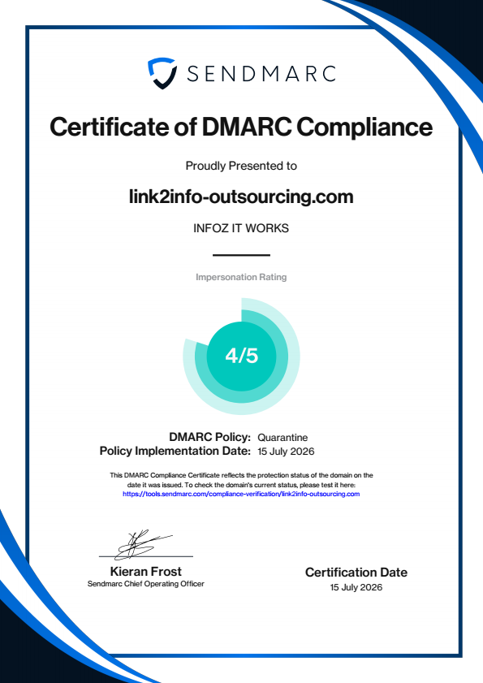The width and height of the screenshot is (483, 683).
Task: Open the compliance-verification link for link2info-outsourcing.com
Action: tap(241, 494)
